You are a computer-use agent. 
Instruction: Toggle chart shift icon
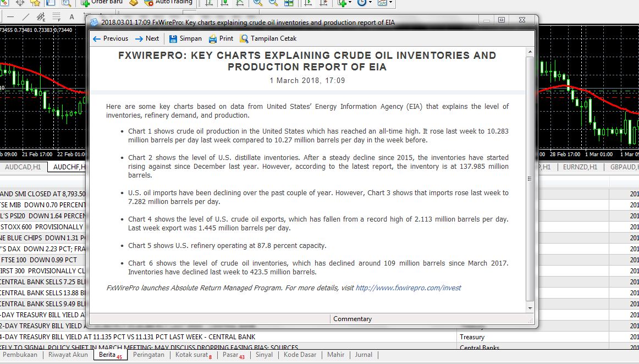(323, 2)
